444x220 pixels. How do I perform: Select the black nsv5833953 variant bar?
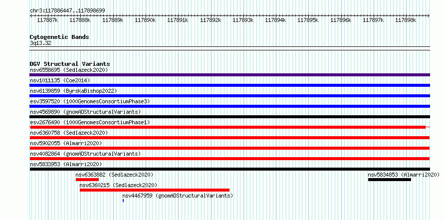pos(230,169)
